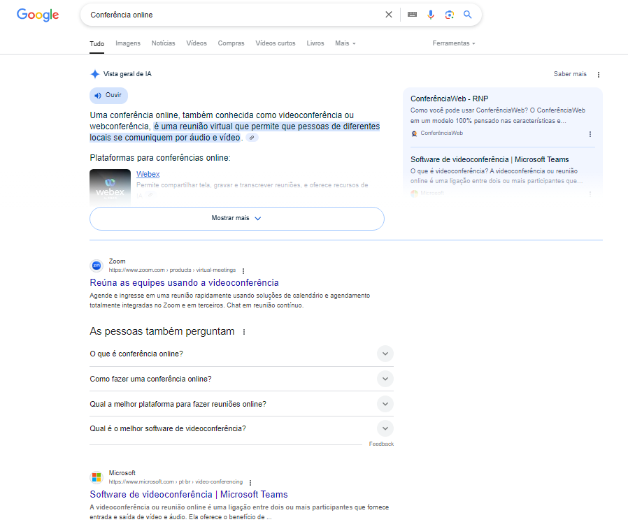
Task: Click the Zoom site favicon
Action: 97,266
